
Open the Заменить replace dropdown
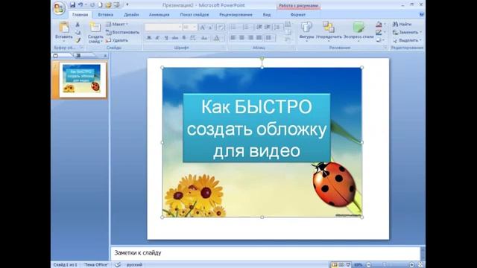coord(407,32)
